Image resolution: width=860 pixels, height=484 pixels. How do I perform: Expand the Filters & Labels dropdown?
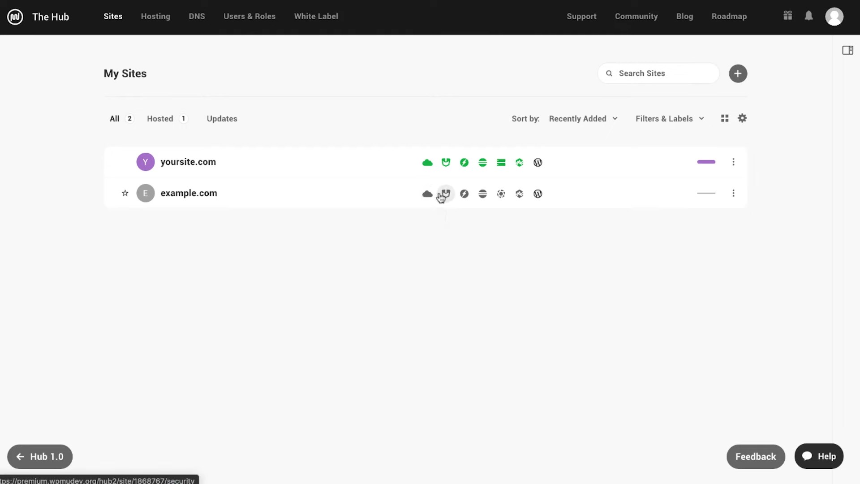point(670,119)
